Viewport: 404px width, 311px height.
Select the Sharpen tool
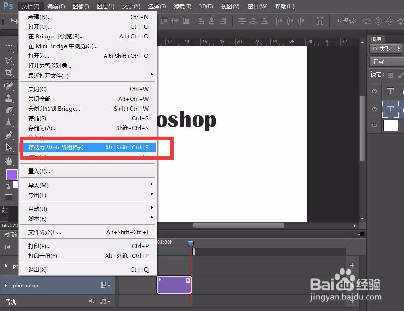click(x=9, y=122)
